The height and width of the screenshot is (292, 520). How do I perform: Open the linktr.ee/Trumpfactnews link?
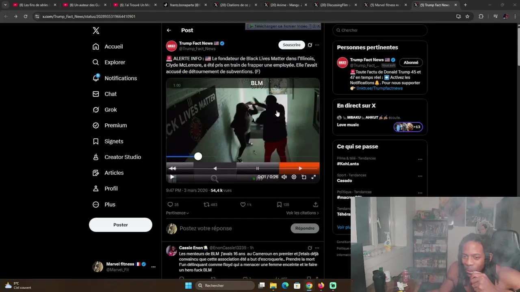click(379, 88)
